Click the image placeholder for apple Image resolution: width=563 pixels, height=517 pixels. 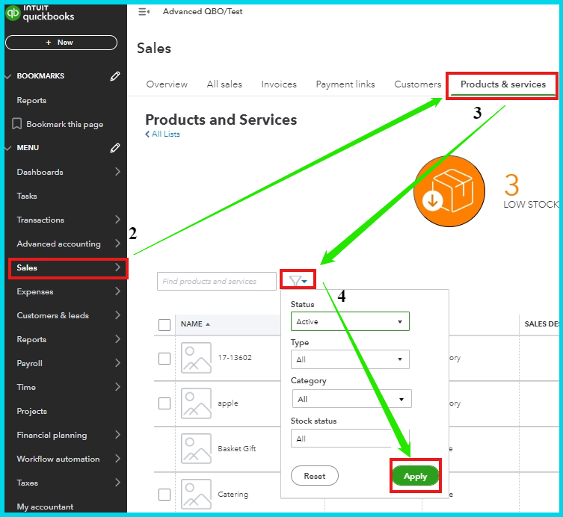coord(196,403)
